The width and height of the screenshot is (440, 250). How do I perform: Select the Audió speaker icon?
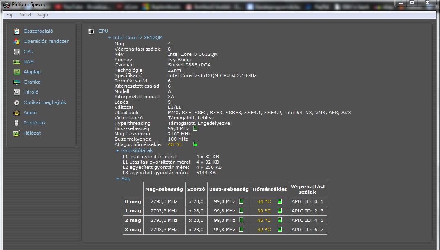pos(17,113)
